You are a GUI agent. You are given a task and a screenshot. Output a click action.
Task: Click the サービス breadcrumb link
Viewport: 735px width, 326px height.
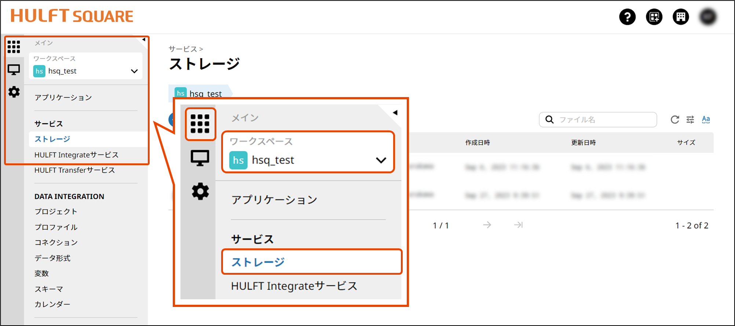point(183,49)
